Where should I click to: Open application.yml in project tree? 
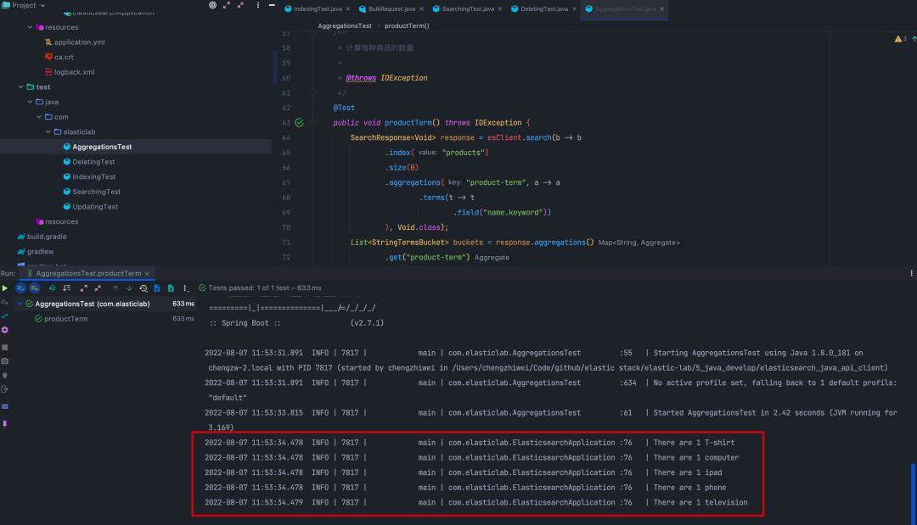pyautogui.click(x=80, y=42)
